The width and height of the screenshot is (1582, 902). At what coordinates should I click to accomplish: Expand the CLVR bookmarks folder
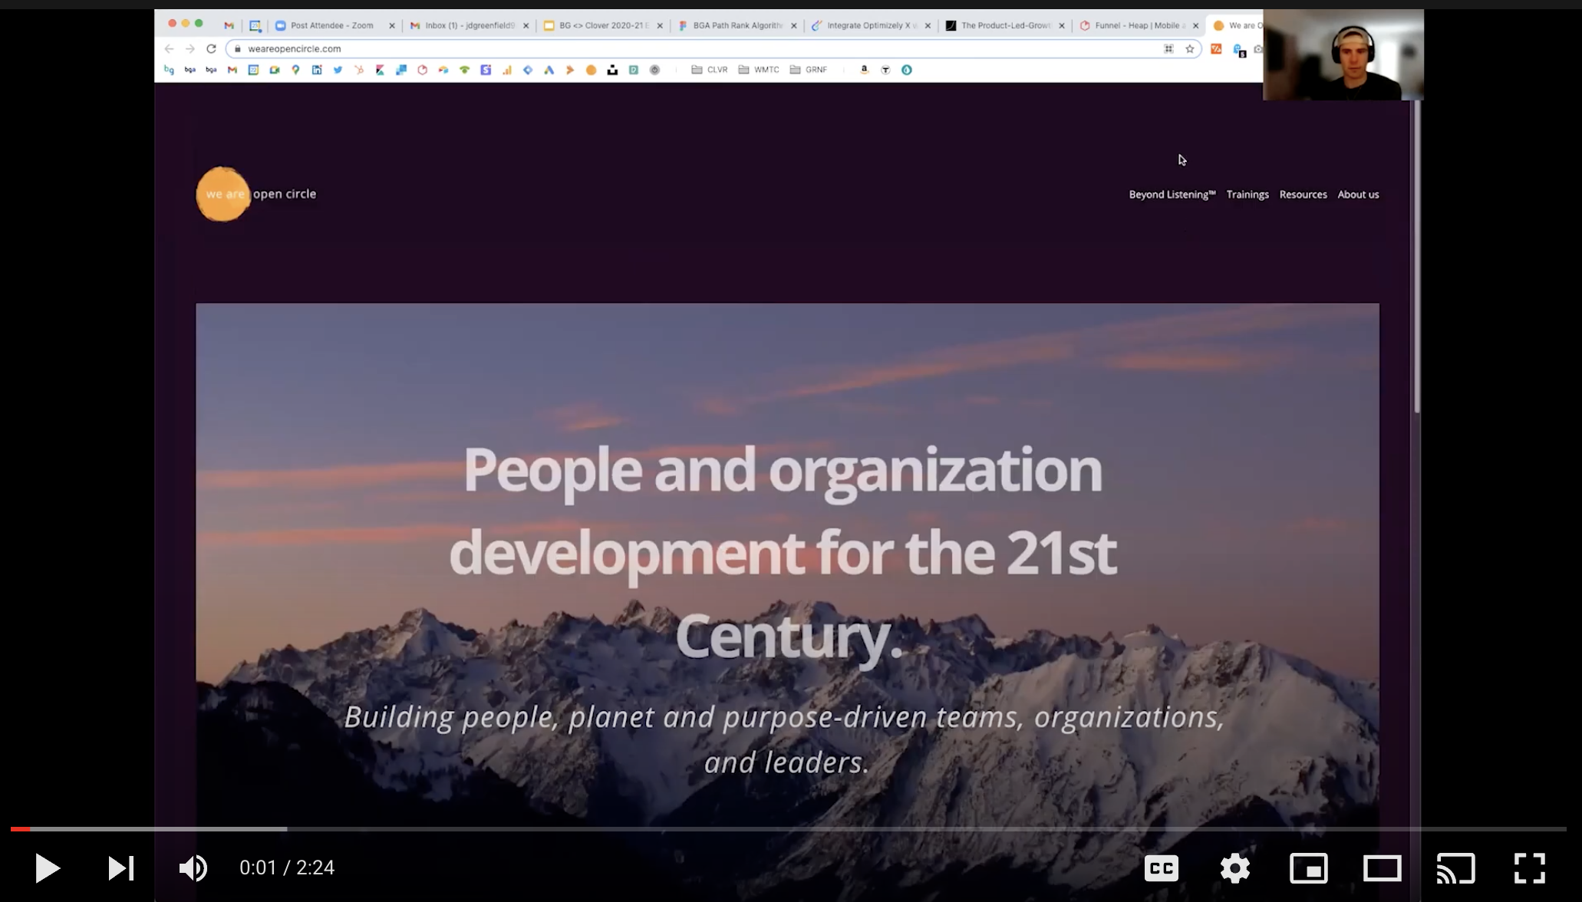pyautogui.click(x=710, y=70)
